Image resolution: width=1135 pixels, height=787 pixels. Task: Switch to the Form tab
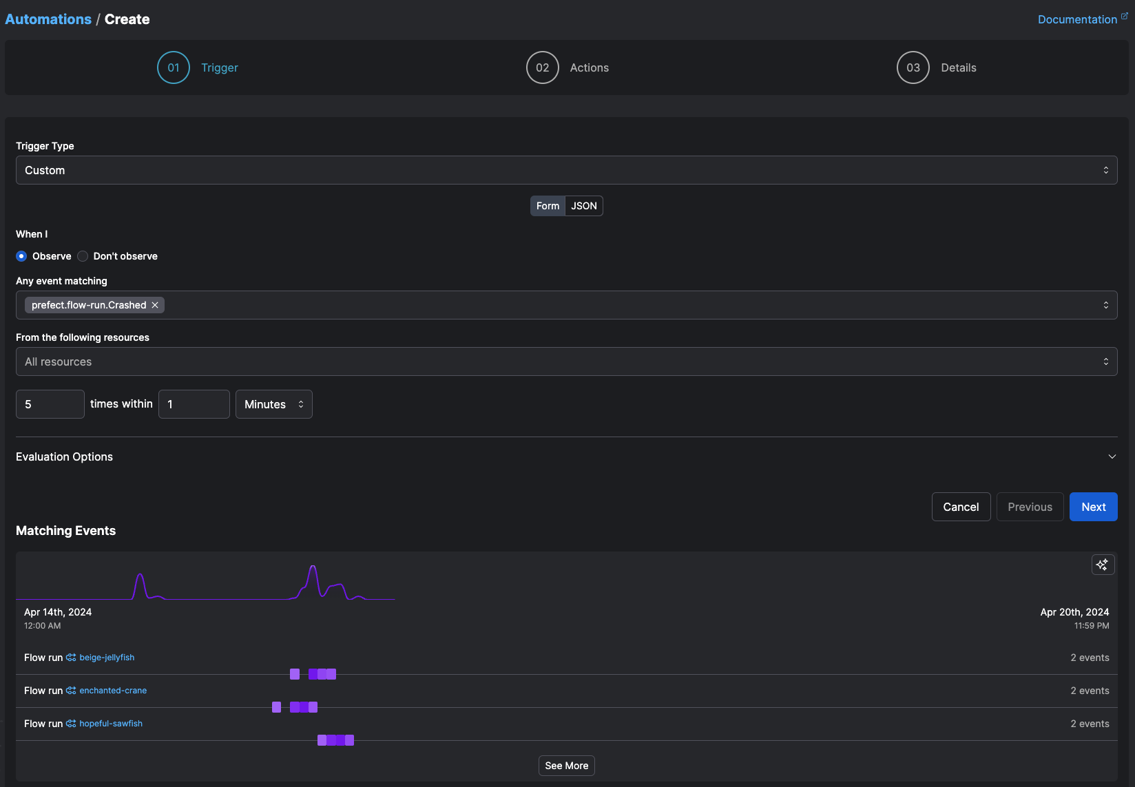(548, 206)
